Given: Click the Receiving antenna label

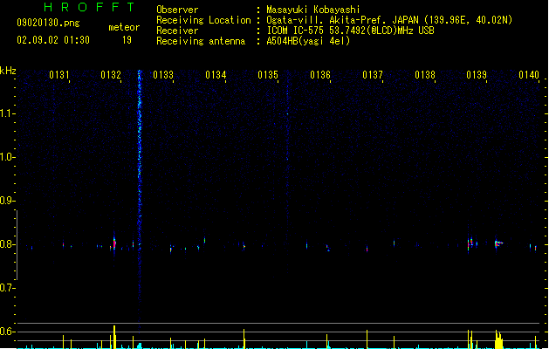Looking at the screenshot, I should (201, 41).
